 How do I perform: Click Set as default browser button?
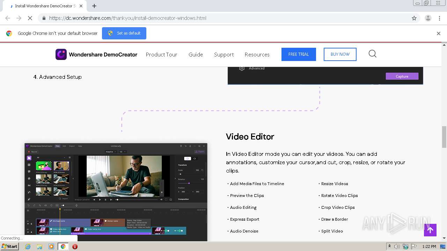124,33
